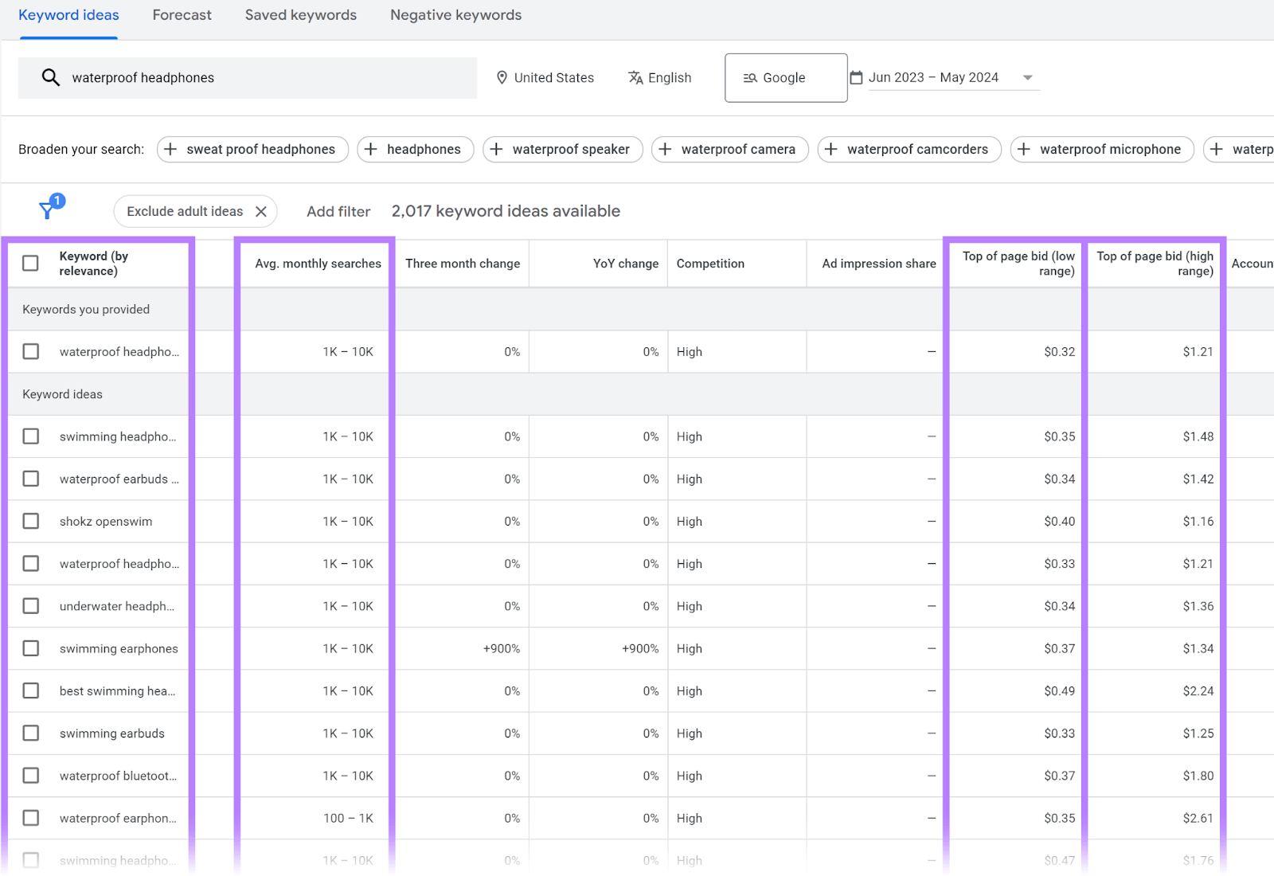Screen dimensions: 1274x876
Task: Change the English language setting
Action: click(x=659, y=78)
